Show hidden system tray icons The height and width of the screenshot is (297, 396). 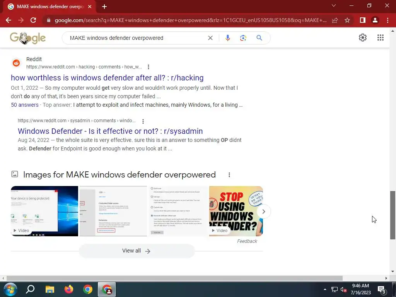325,289
